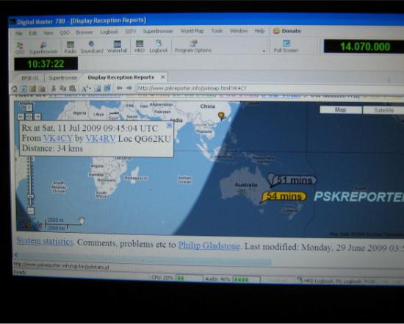Click the horizontal scrollbar below the page
The image size is (404, 324).
click(143, 259)
